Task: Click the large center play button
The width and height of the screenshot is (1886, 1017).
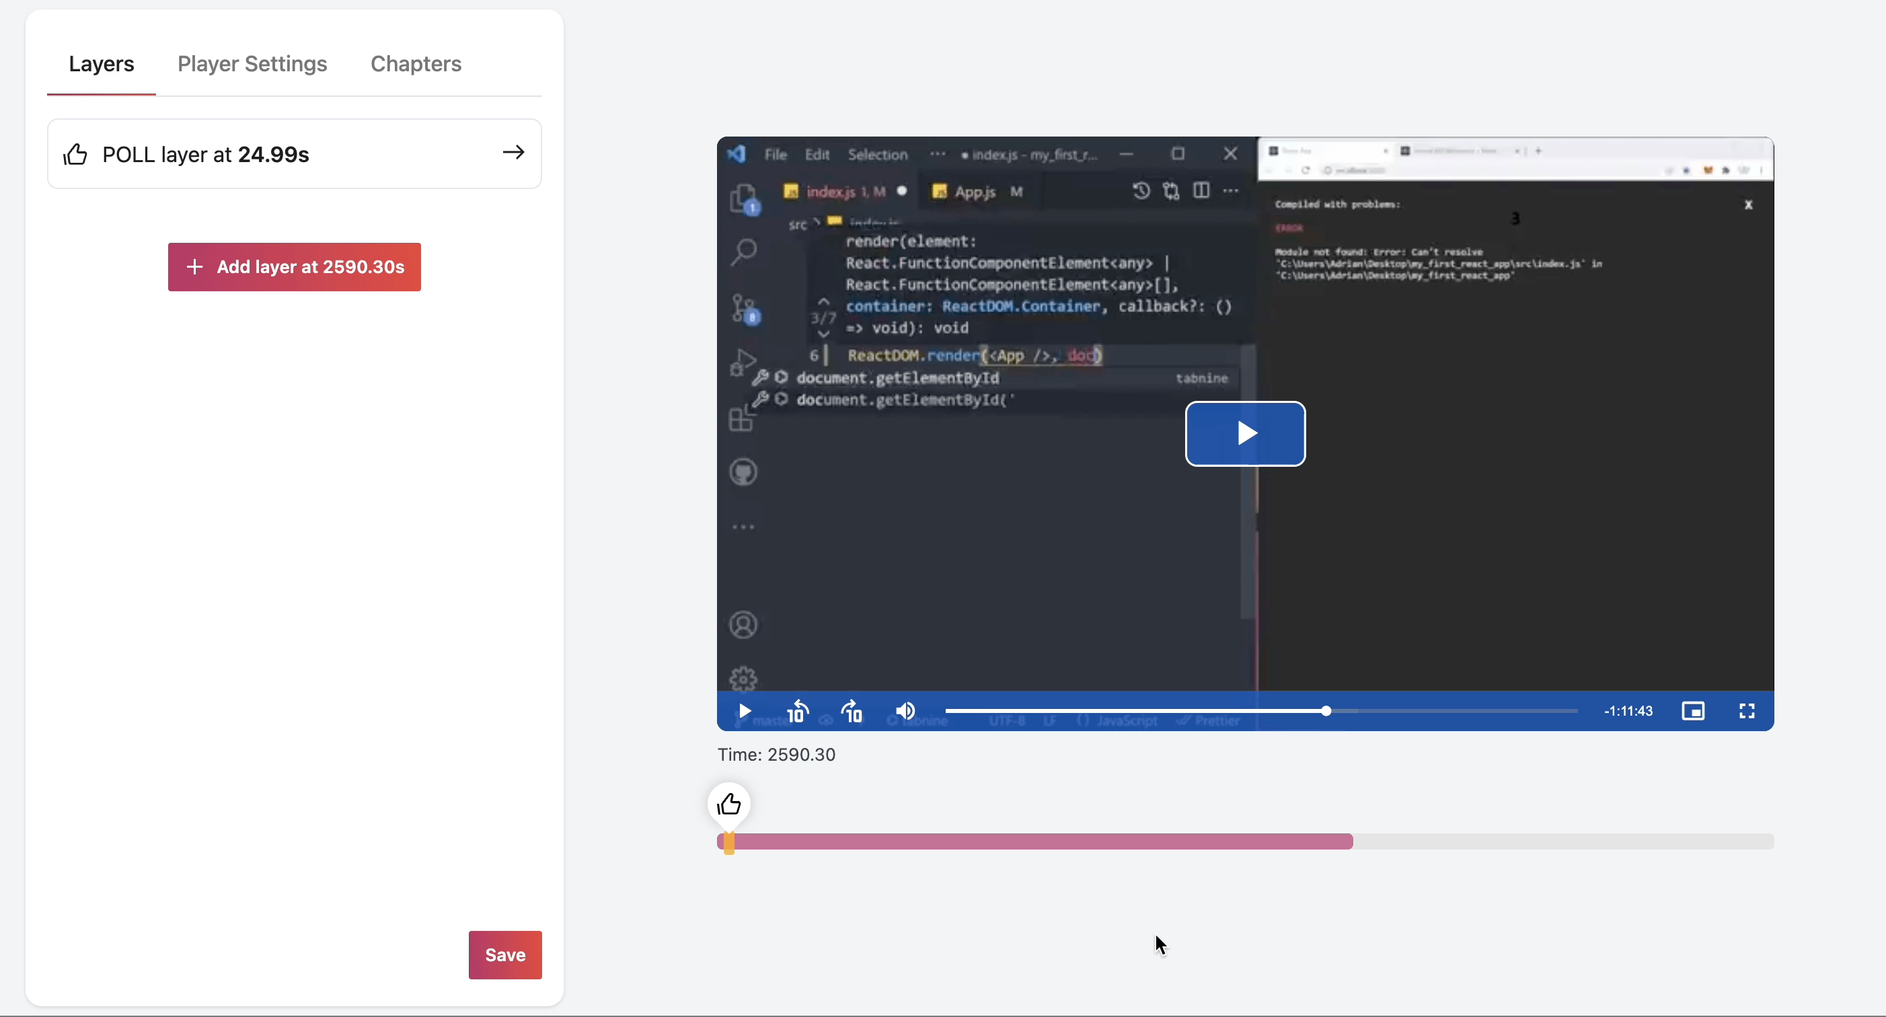Action: click(x=1244, y=433)
